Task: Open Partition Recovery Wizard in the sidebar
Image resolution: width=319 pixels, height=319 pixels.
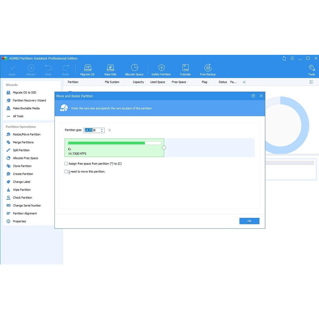Action: [29, 101]
